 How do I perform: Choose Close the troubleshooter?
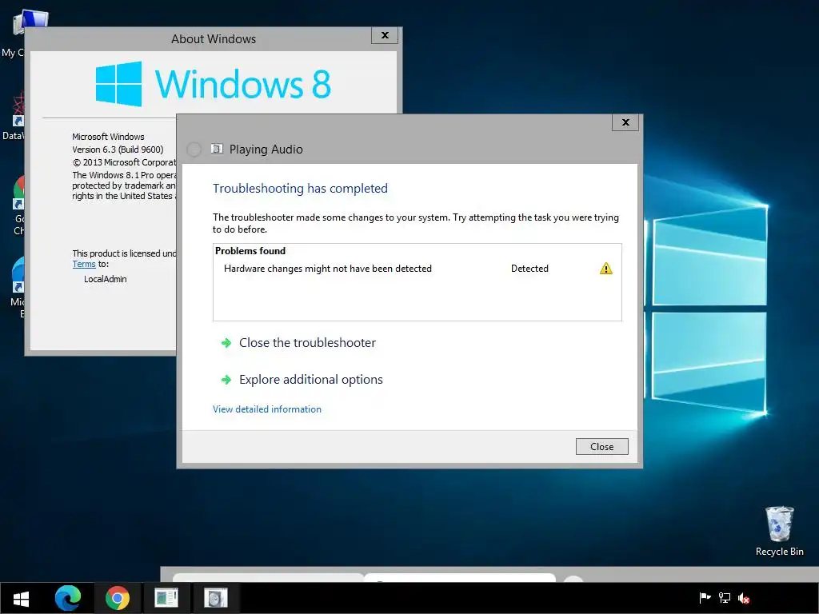pos(307,343)
